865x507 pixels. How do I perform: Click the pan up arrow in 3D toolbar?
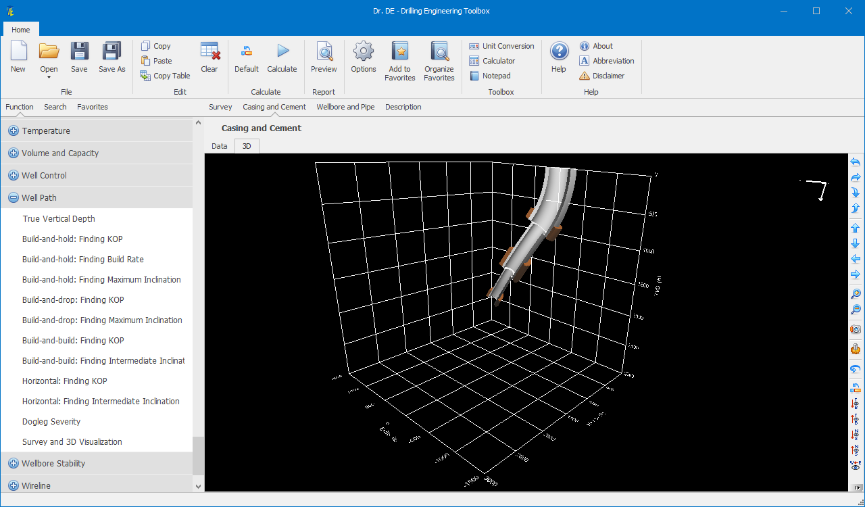tap(855, 228)
